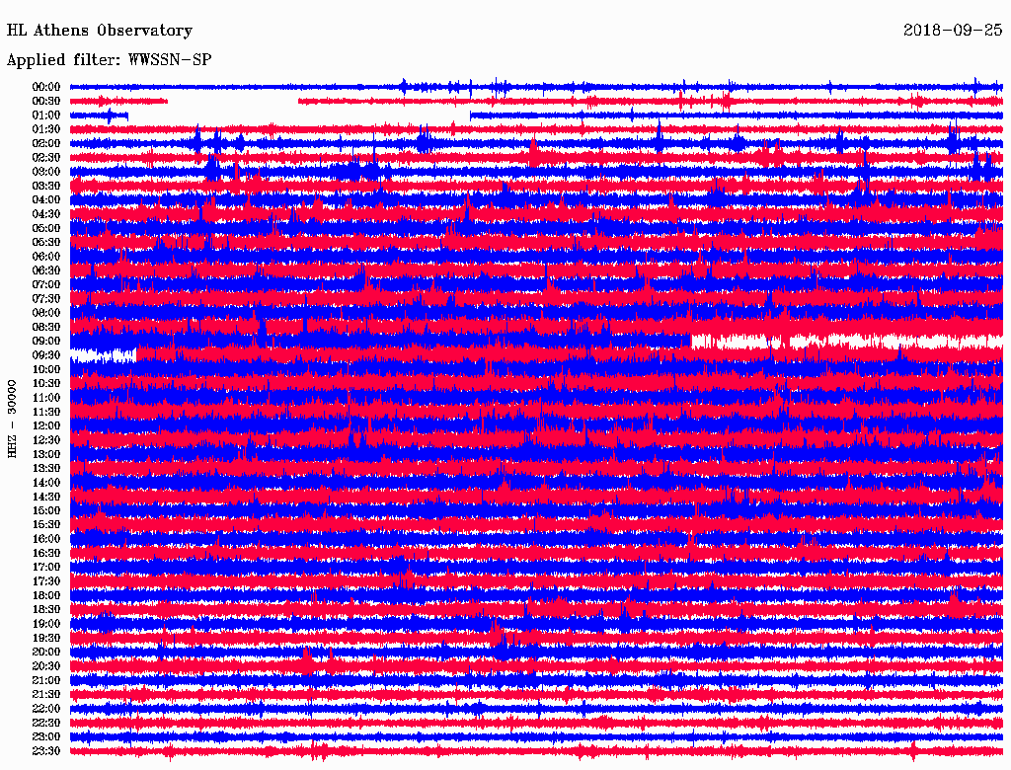Select the 19:30 time label
The height and width of the screenshot is (770, 1011).
click(46, 639)
